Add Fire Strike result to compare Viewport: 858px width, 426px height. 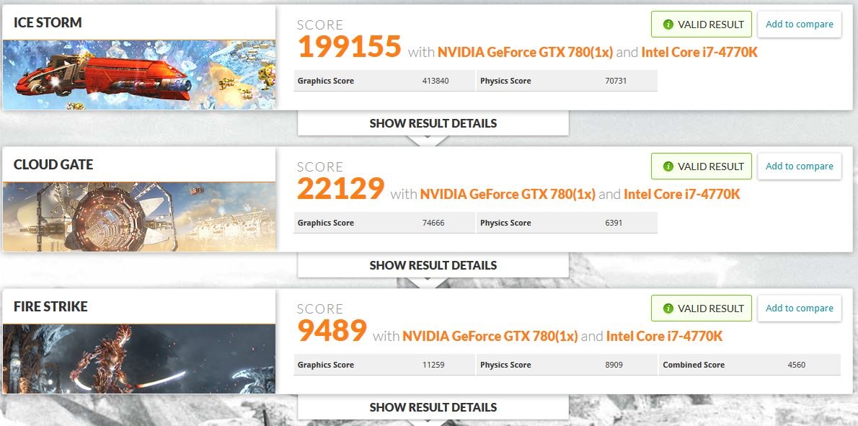800,309
